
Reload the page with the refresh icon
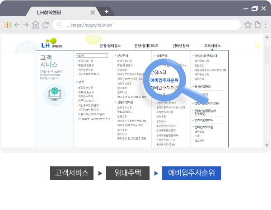[46, 25]
